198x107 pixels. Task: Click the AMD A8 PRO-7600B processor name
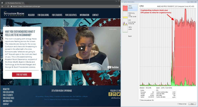click(175, 6)
